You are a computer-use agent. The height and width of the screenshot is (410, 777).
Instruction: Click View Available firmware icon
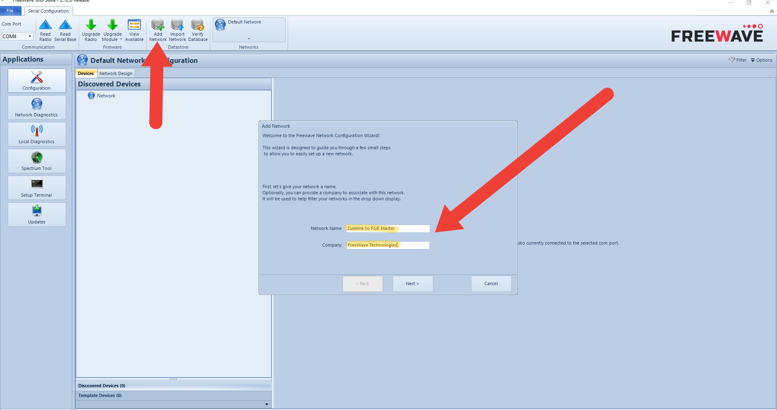(x=134, y=30)
